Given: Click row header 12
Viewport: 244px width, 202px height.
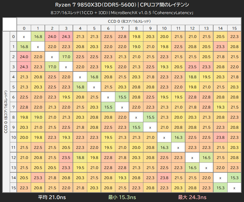Looking at the screenshot, I should pyautogui.click(x=13, y=157).
